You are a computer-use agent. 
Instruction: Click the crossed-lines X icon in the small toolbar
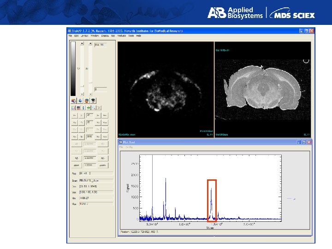(100, 107)
